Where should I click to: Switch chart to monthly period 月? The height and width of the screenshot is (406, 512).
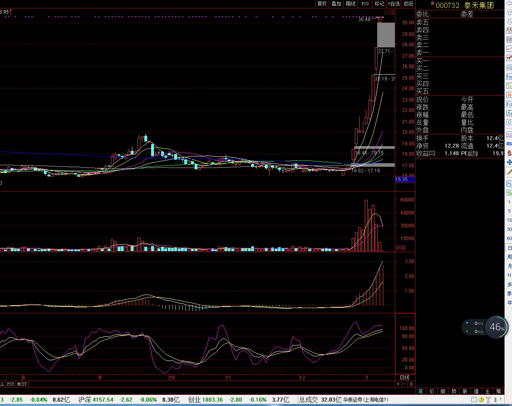509,266
